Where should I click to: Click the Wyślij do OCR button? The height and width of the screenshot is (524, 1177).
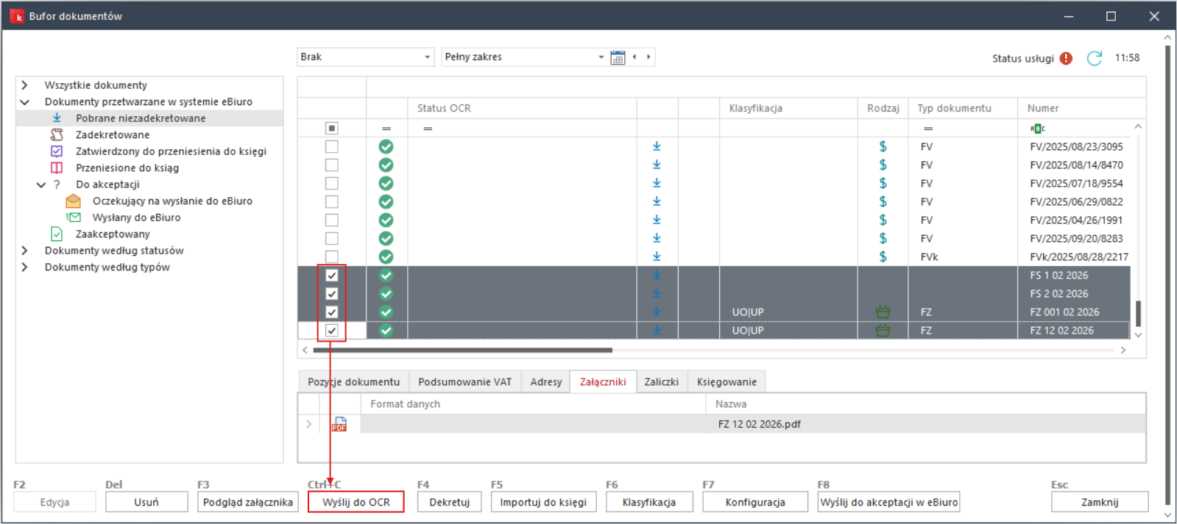point(356,502)
